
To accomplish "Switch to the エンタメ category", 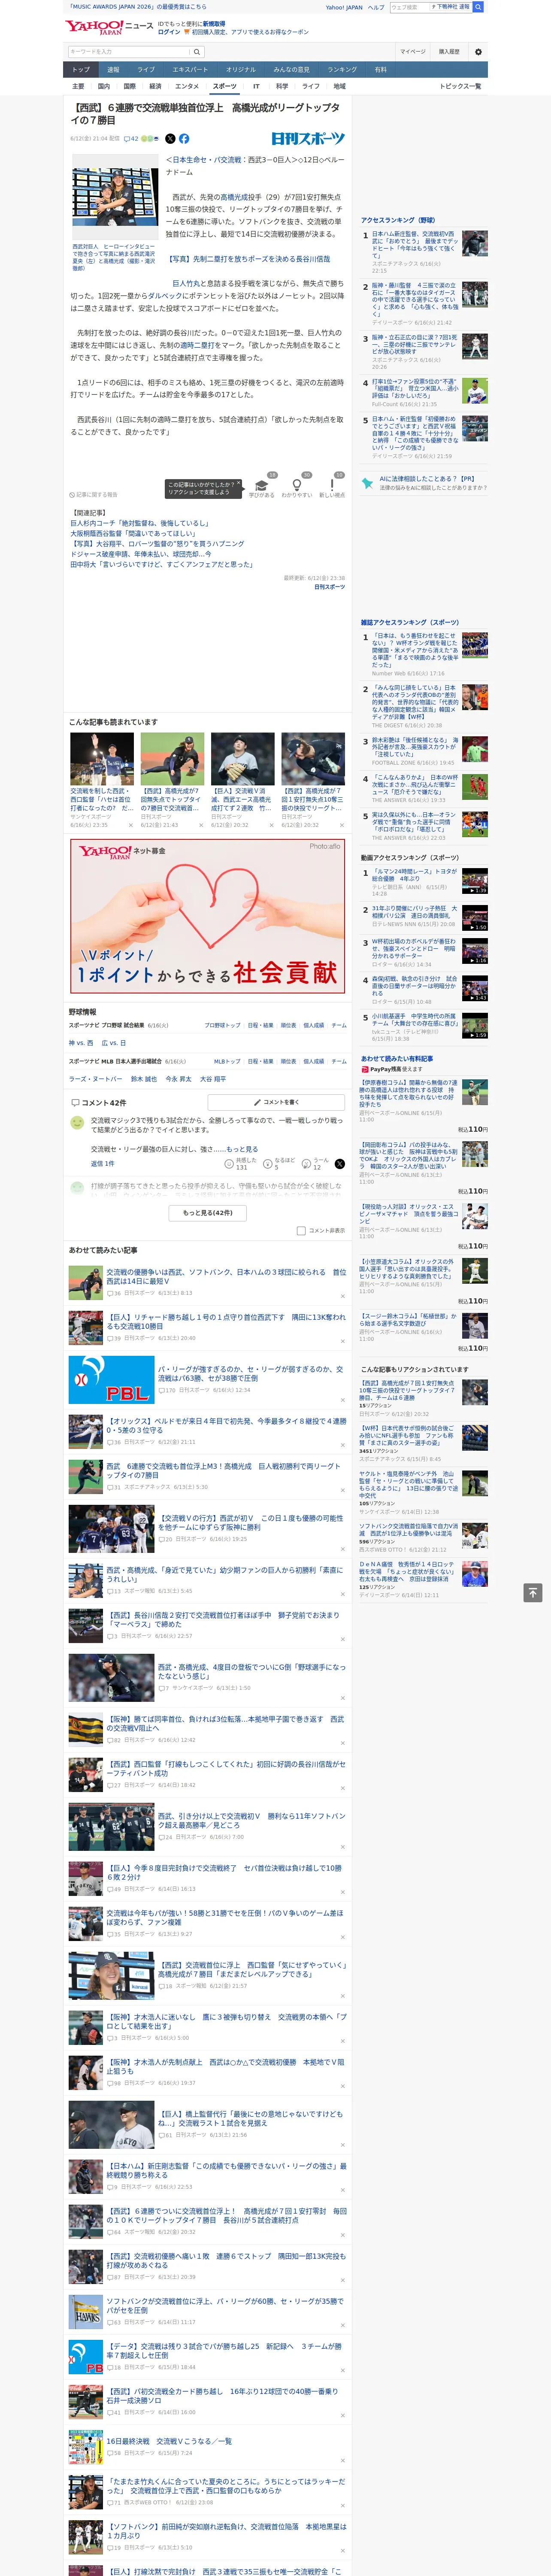I will [187, 86].
